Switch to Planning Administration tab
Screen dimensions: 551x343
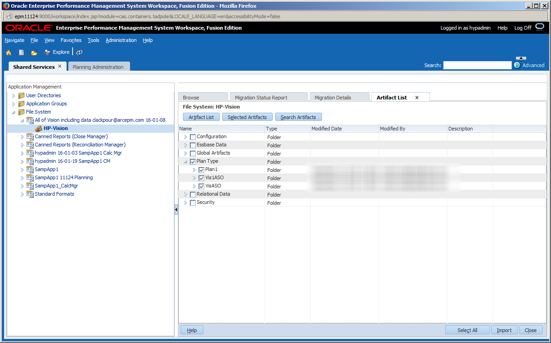[98, 67]
